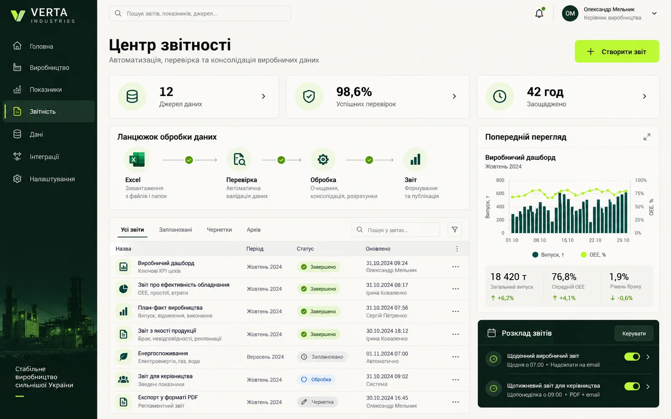Open Джерел даних card chevron

coord(264,96)
